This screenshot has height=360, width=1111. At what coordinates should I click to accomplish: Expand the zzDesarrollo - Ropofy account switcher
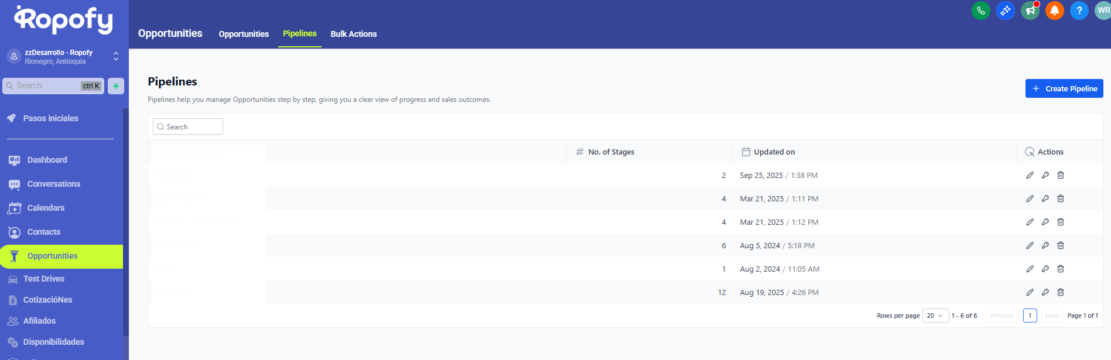[x=116, y=56]
